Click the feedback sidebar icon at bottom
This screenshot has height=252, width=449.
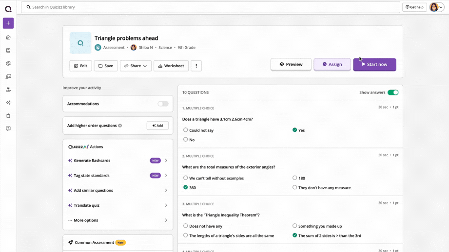coord(8,128)
